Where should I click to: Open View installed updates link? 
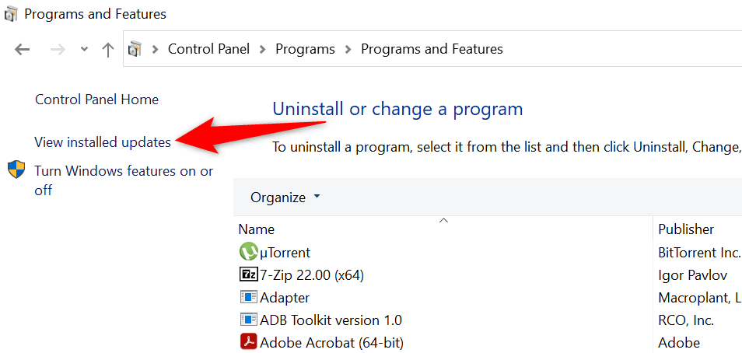tap(103, 142)
